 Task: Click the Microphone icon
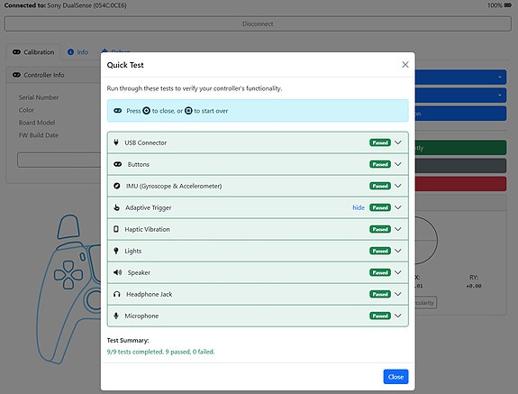point(116,316)
